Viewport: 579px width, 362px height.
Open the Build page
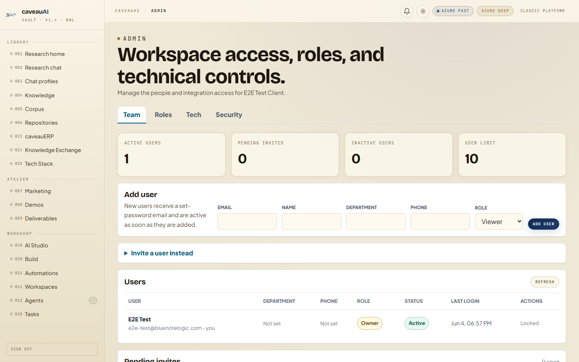pos(52,259)
